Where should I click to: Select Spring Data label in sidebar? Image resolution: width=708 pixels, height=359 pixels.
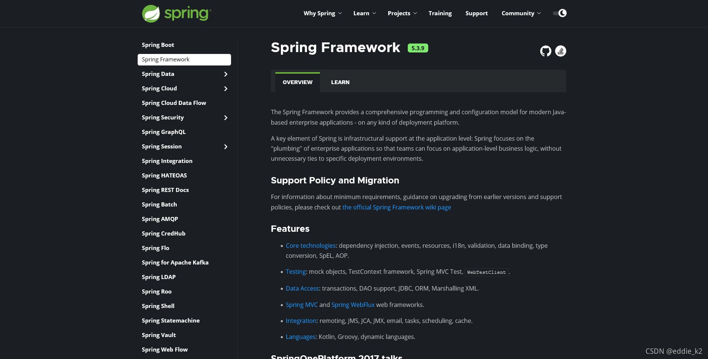tap(158, 74)
